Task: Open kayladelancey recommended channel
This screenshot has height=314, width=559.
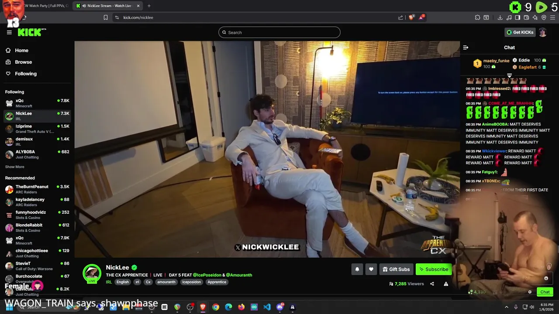Action: click(x=37, y=202)
